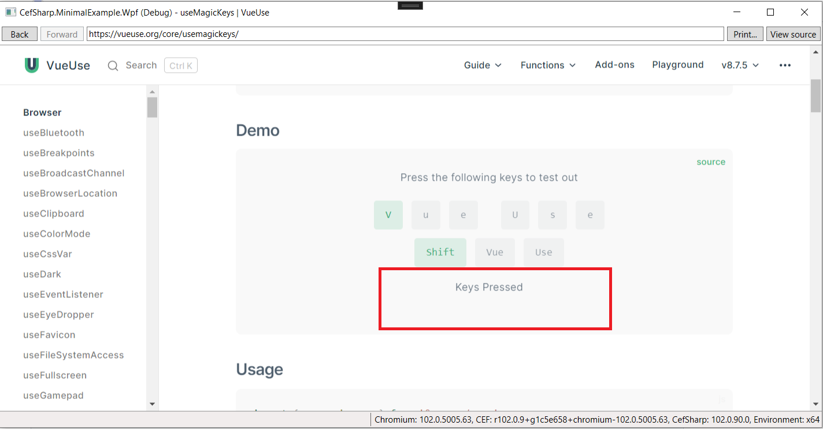Click the VueUse logo icon
This screenshot has width=823, height=429.
pyautogui.click(x=32, y=65)
